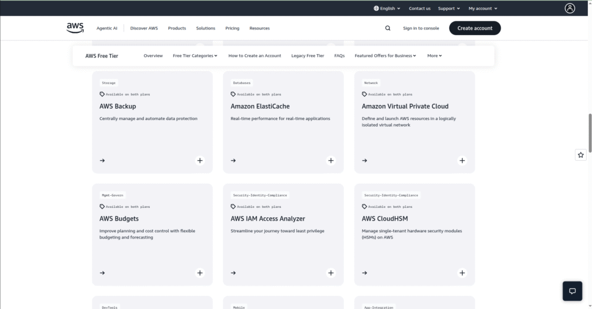Go to the FAQs section

click(339, 55)
